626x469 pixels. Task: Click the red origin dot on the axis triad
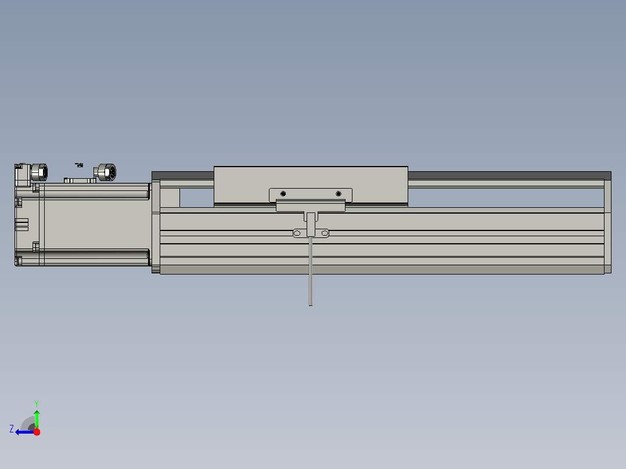(x=37, y=432)
